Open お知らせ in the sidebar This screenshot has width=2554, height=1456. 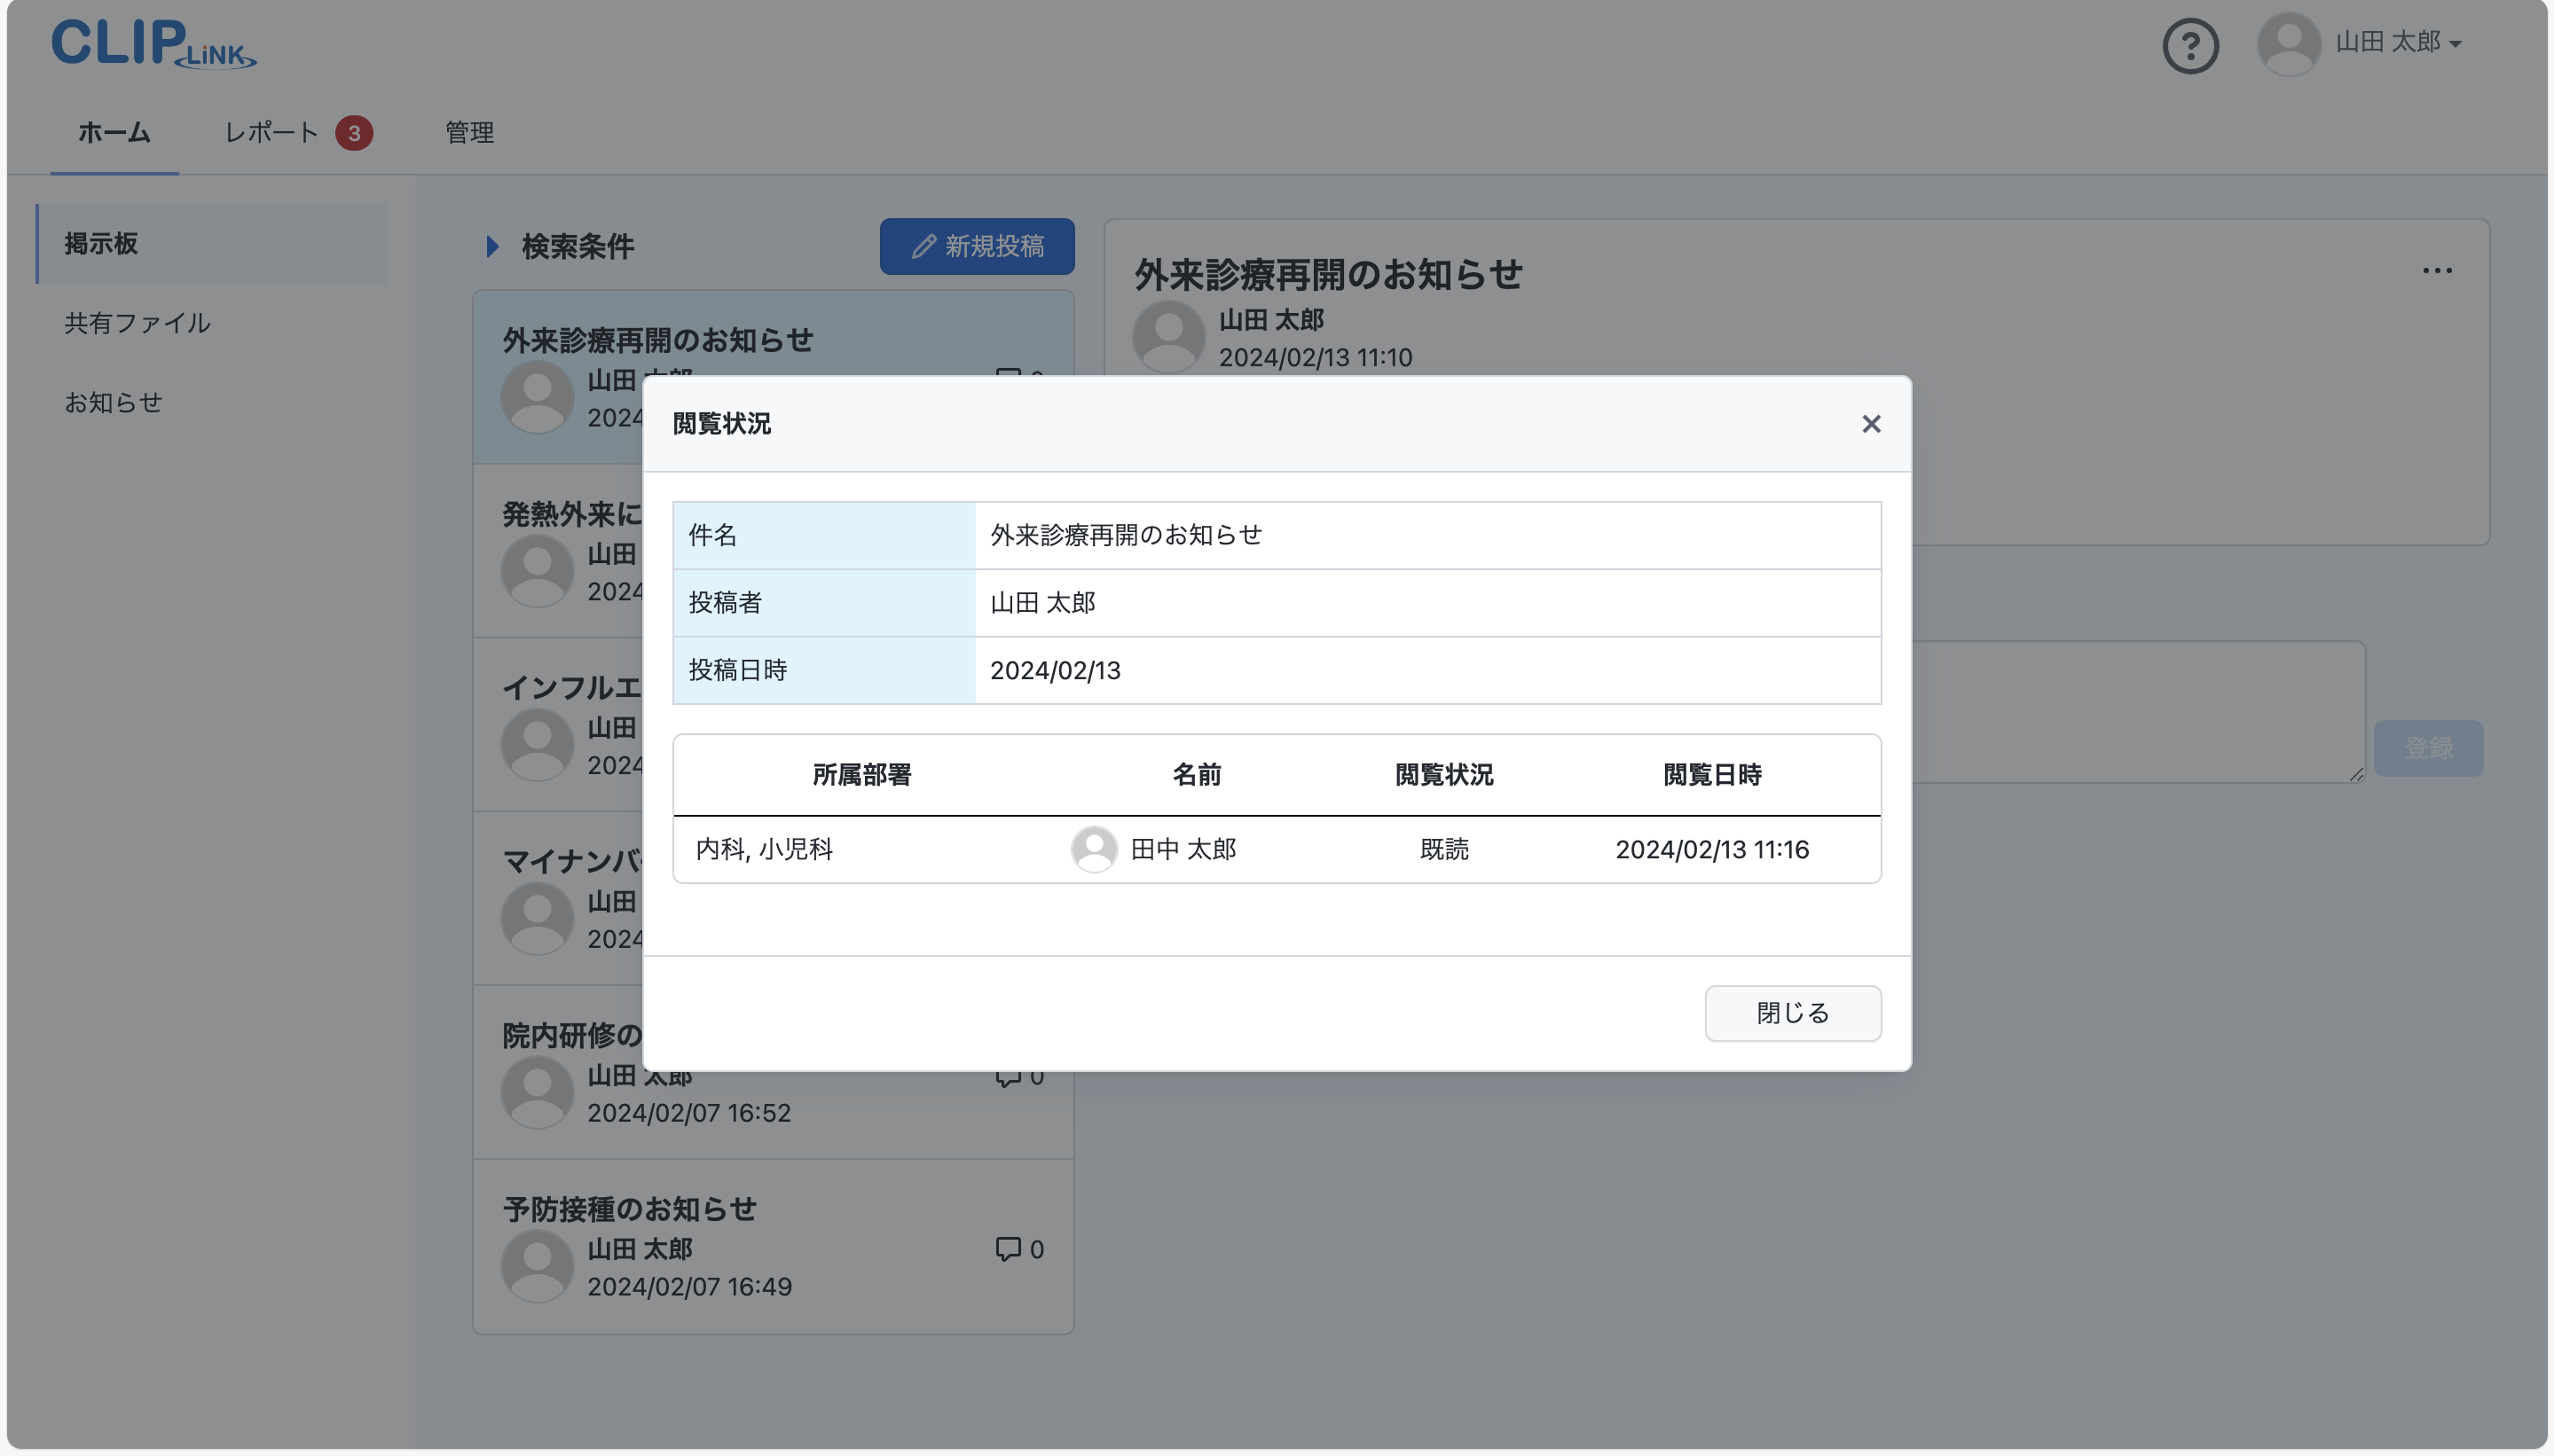click(113, 402)
